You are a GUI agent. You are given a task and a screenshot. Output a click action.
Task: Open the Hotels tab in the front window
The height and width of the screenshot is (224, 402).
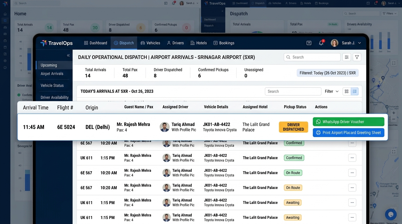pyautogui.click(x=199, y=43)
